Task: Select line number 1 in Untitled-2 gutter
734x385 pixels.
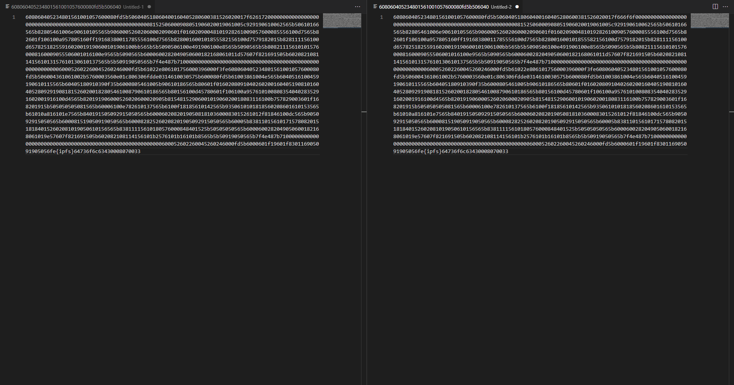Action: pyautogui.click(x=382, y=17)
